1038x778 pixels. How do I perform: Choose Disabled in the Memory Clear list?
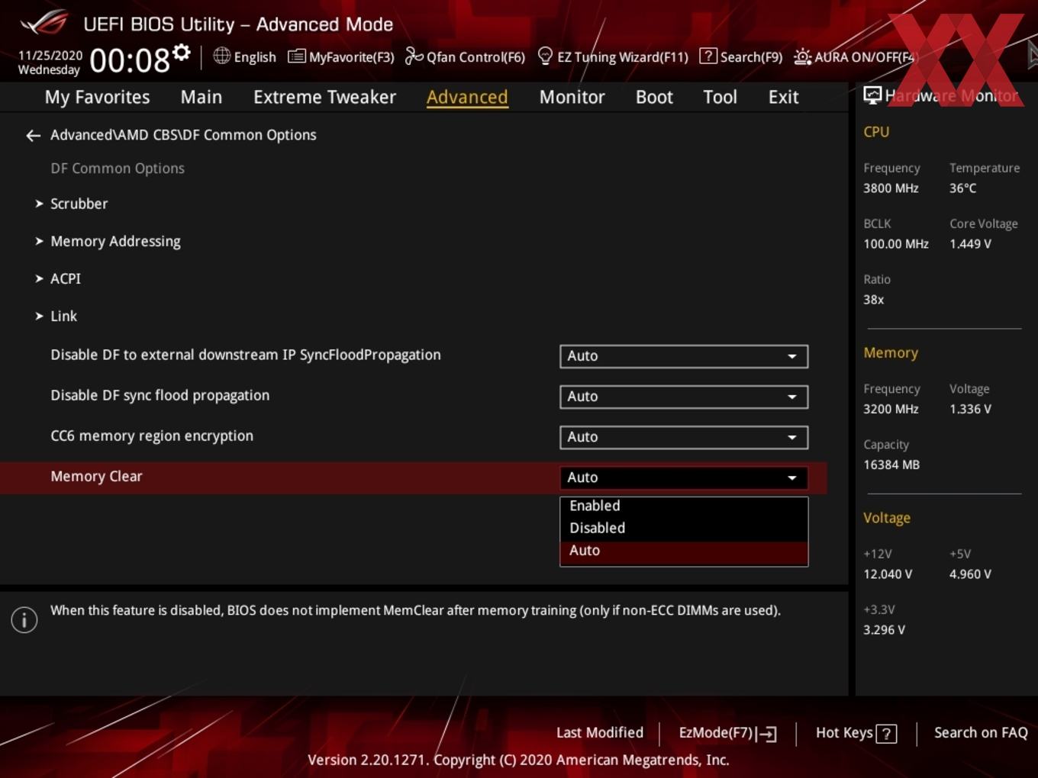(x=684, y=528)
